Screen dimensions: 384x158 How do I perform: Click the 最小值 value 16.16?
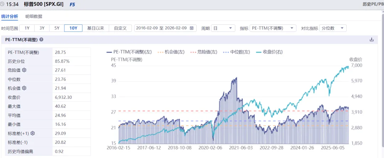60,124
